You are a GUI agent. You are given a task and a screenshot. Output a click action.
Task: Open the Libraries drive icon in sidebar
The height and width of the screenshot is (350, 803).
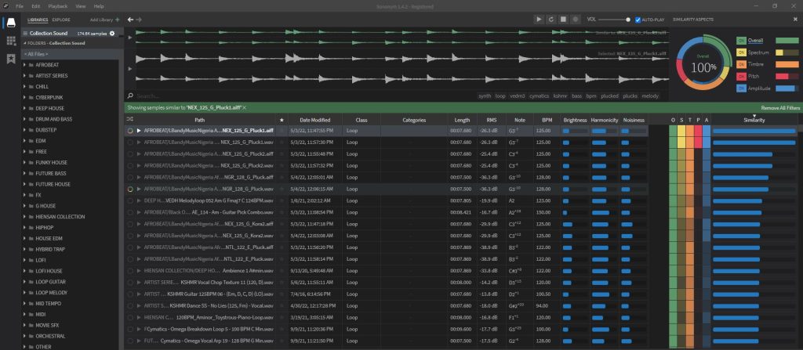click(11, 23)
